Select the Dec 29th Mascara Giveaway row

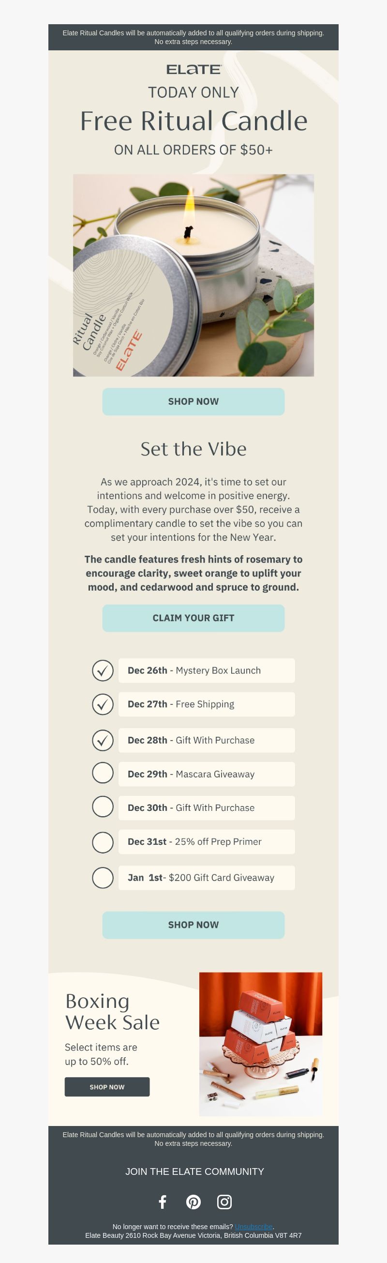click(x=207, y=774)
